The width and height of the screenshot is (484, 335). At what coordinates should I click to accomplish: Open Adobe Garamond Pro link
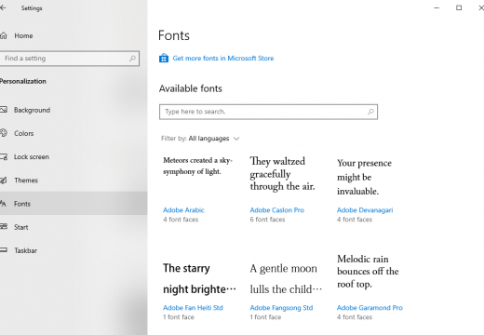click(370, 308)
